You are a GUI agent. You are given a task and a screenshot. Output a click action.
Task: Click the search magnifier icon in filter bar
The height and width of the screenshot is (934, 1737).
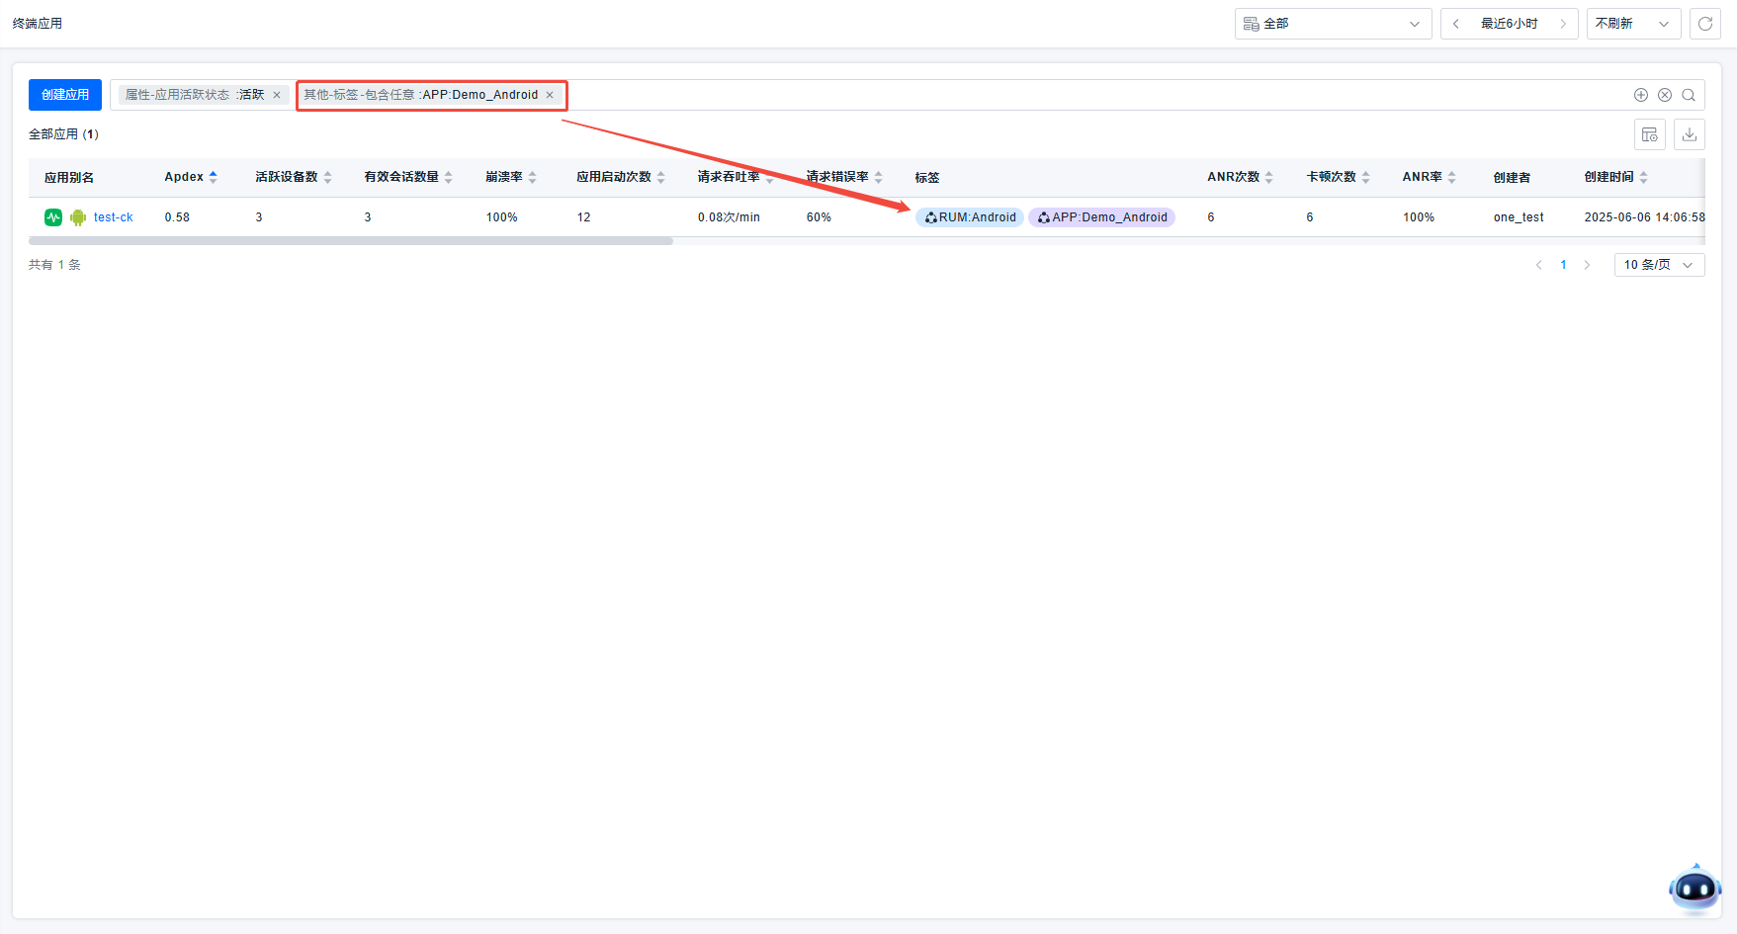coord(1689,95)
